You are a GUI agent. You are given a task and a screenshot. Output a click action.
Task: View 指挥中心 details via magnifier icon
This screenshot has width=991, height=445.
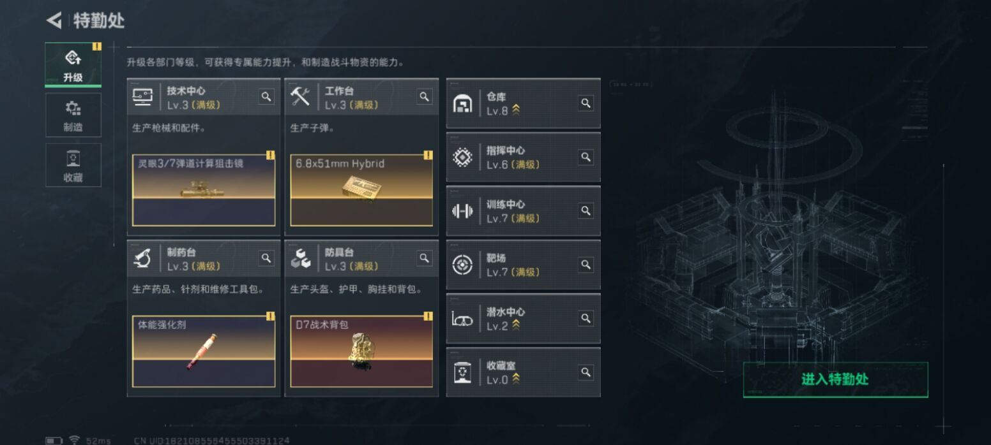(586, 157)
